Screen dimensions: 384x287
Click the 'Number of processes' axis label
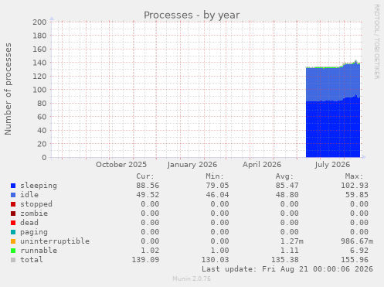pyautogui.click(x=8, y=89)
